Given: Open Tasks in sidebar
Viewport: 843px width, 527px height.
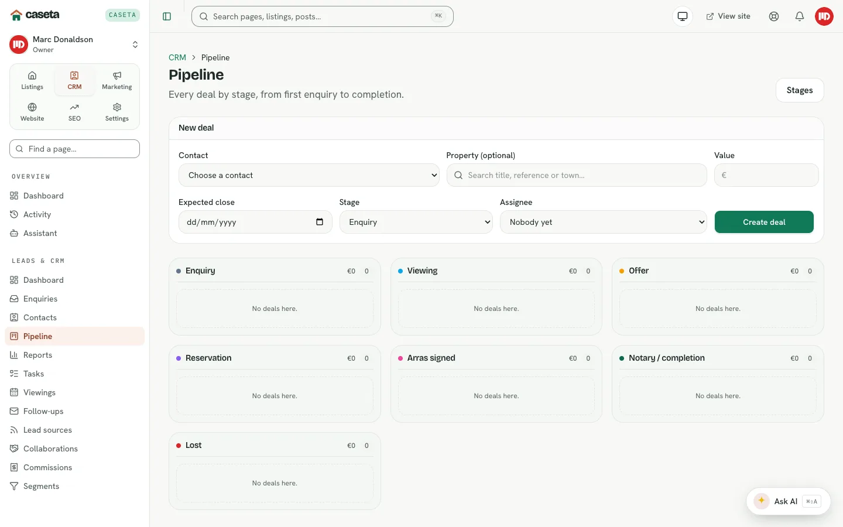Looking at the screenshot, I should (x=74, y=374).
